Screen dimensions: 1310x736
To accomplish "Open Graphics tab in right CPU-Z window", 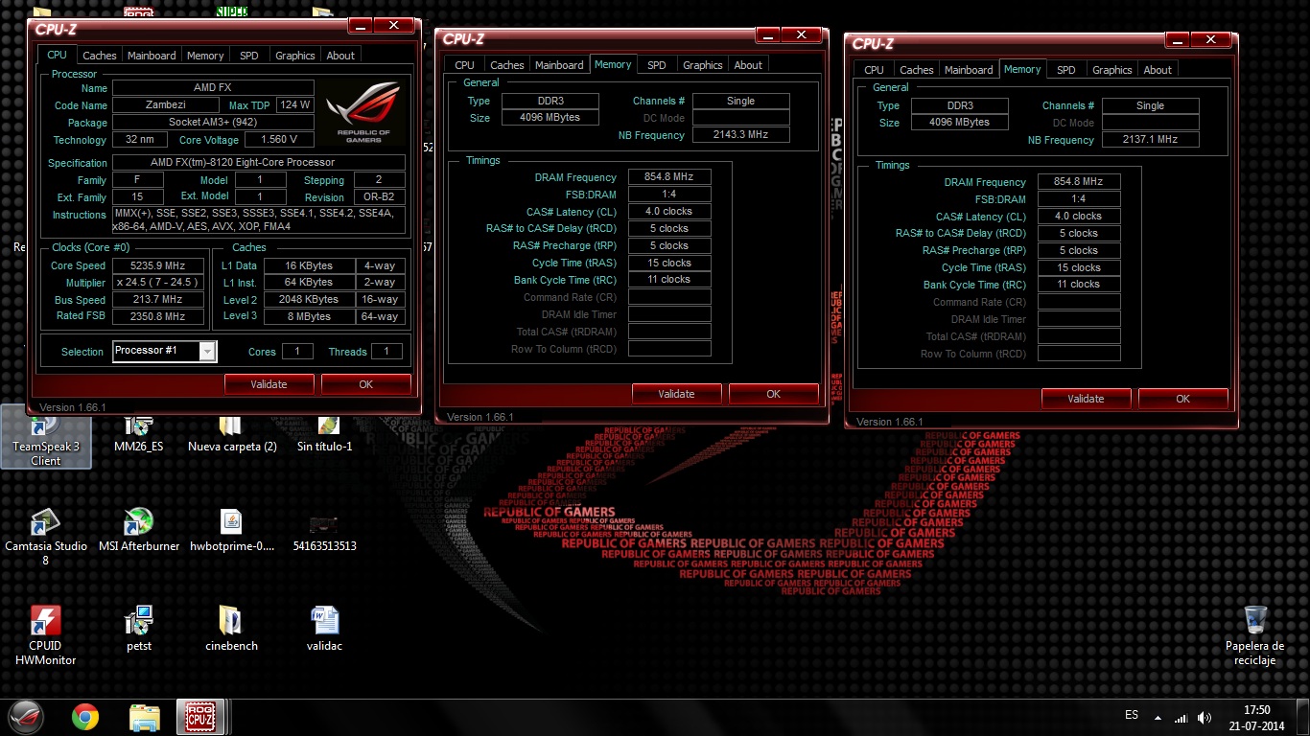I will pos(1112,70).
